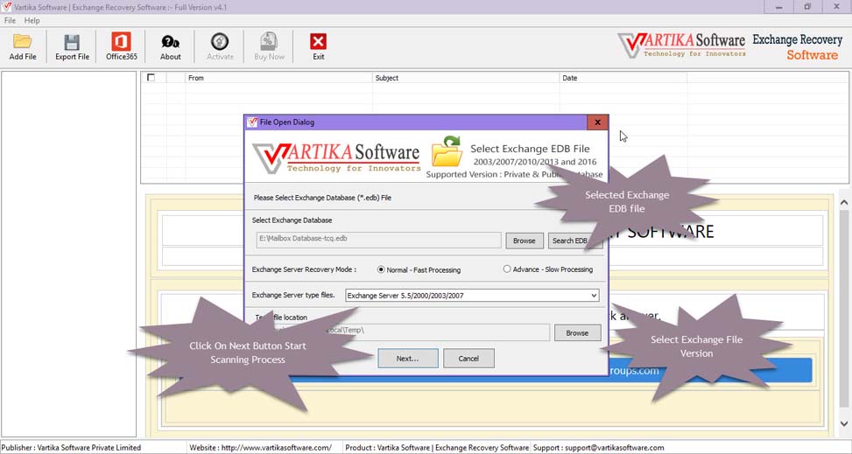Click the scroll-down arrow of the right scrollbar
Screen dimensions: 852x454
pyautogui.click(x=844, y=423)
